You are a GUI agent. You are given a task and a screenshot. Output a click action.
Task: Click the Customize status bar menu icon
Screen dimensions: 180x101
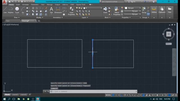[x=176, y=95]
